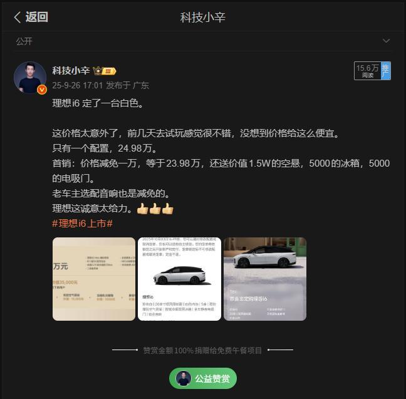Expand the 公开 visibility chevron
The width and height of the screenshot is (406, 399).
pyautogui.click(x=386, y=41)
